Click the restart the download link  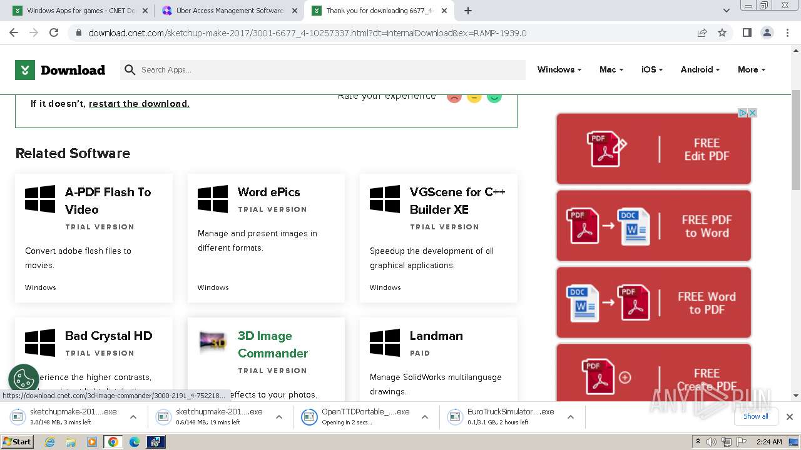(139, 104)
